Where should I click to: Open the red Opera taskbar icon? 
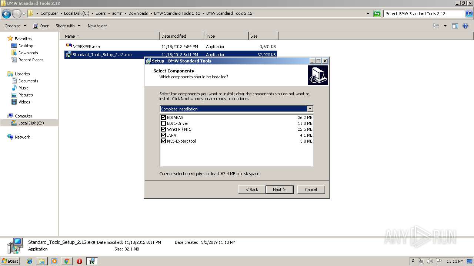79,261
